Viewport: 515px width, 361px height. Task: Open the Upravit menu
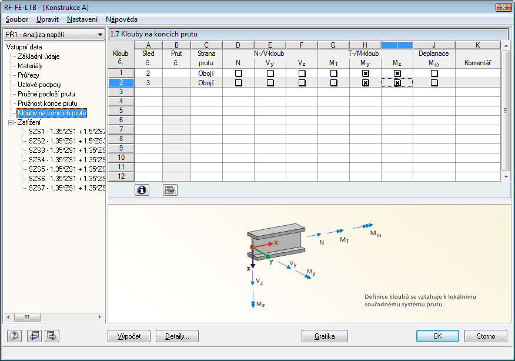click(48, 19)
